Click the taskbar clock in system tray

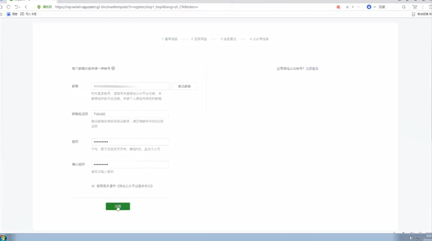coord(429,238)
